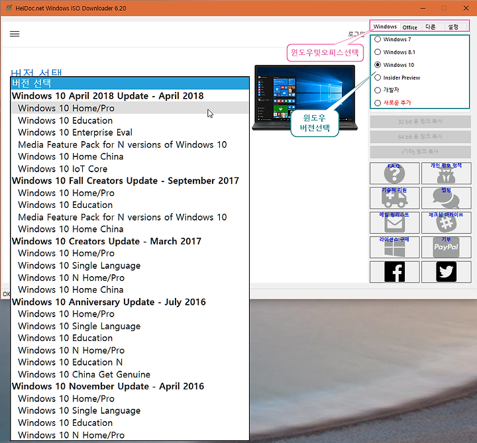Pick Windows 10 Home/Pro under April 2018 Update
Image resolution: width=477 pixels, height=443 pixels.
(130, 108)
